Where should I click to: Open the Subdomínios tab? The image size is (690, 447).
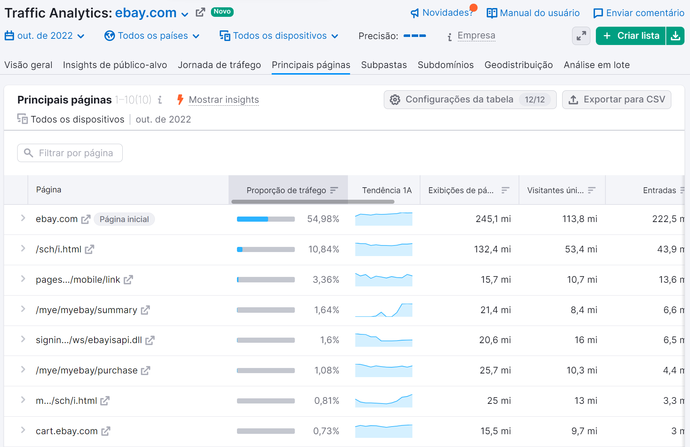point(446,65)
